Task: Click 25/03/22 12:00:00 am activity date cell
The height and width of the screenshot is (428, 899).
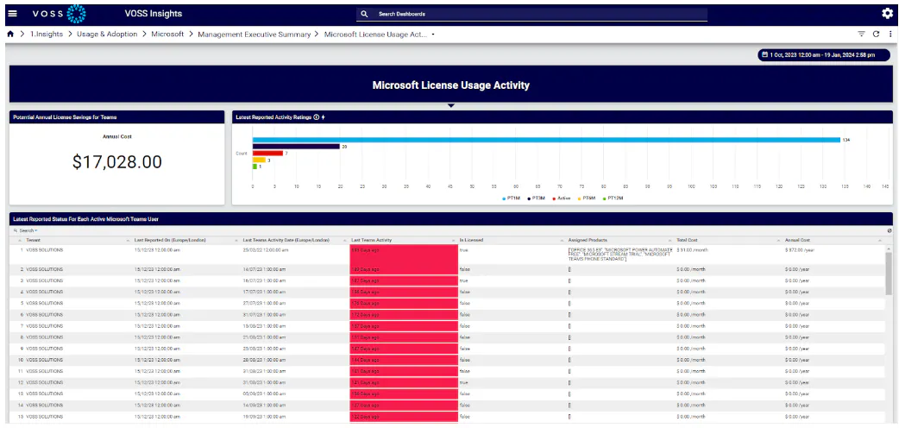Action: pyautogui.click(x=266, y=251)
